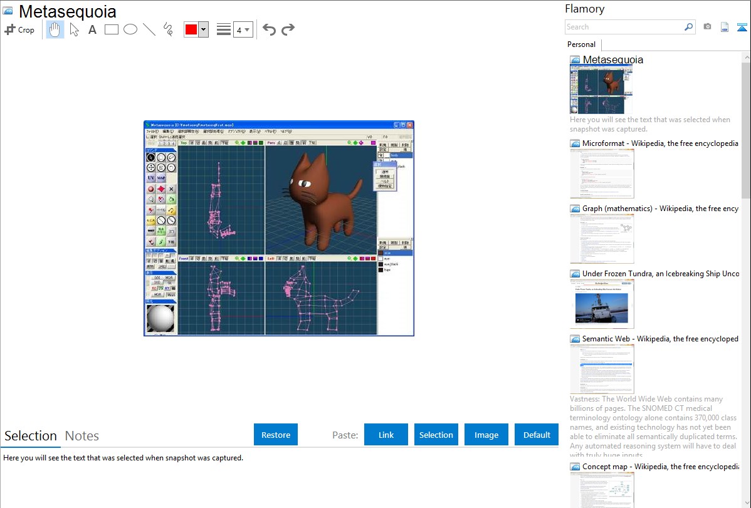The width and height of the screenshot is (751, 508).
Task: Select the rectangle drawing tool
Action: tap(111, 29)
